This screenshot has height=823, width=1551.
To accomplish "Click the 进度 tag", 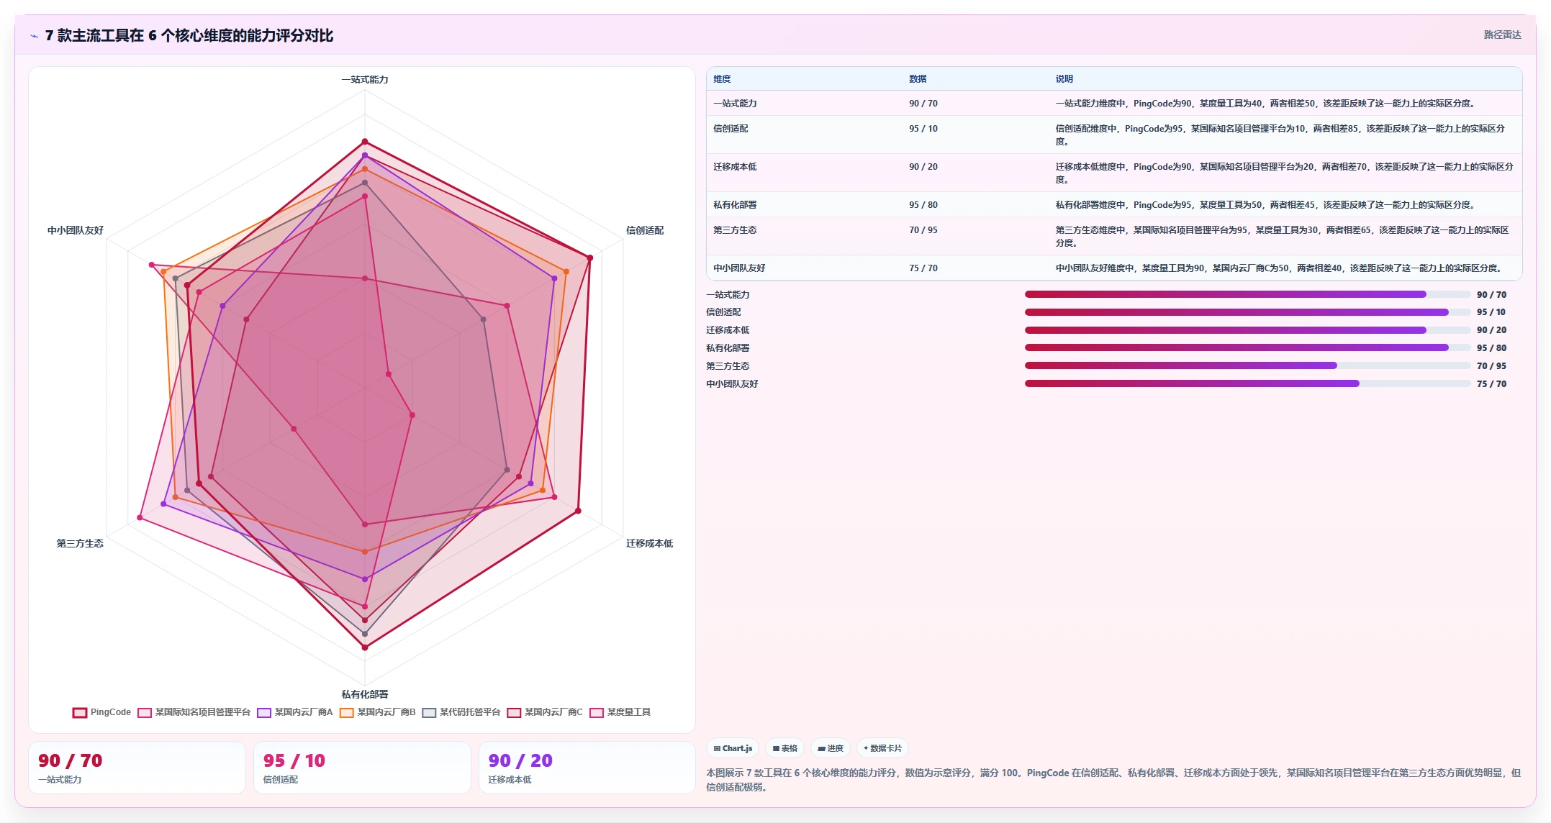I will (x=831, y=748).
